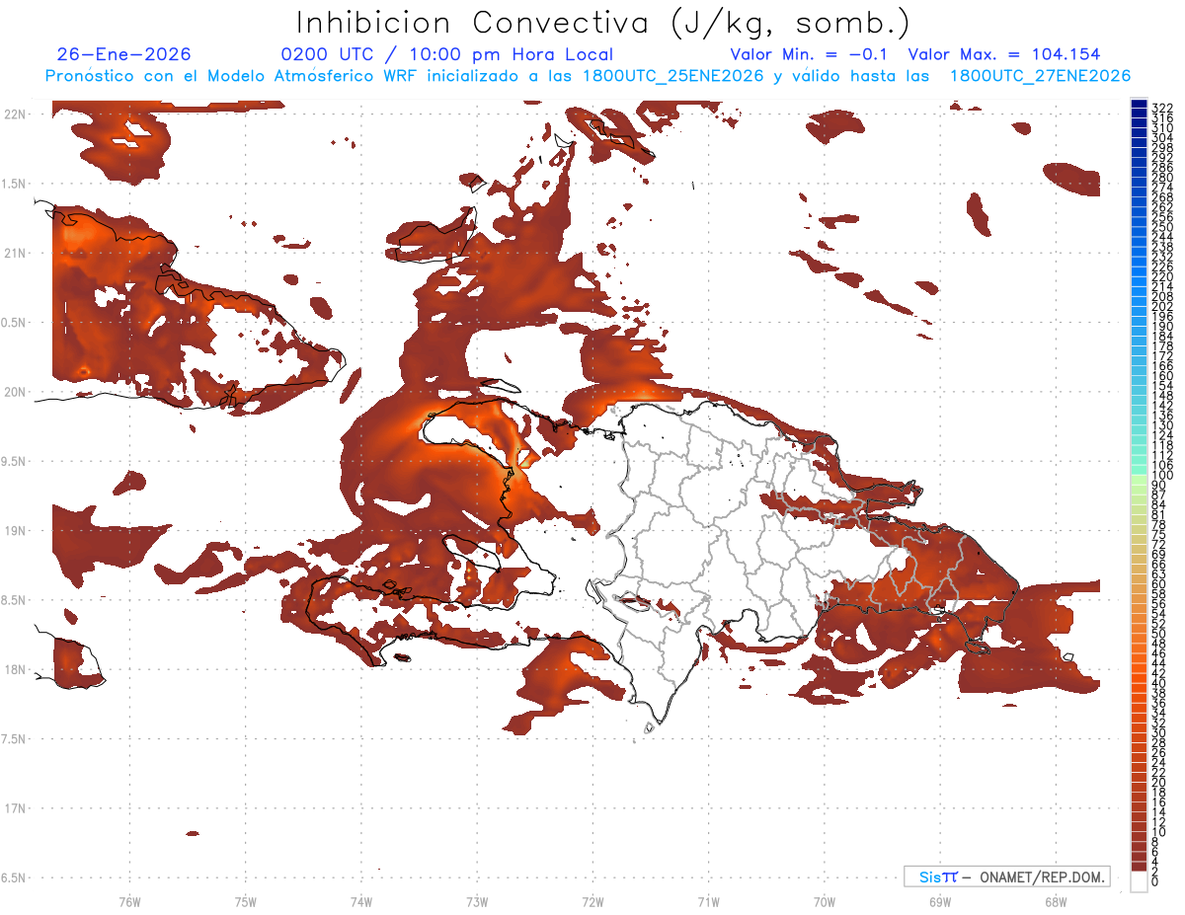Pick the darkest blue swatch at colorbar top
This screenshot has width=1185, height=915.
click(1139, 104)
